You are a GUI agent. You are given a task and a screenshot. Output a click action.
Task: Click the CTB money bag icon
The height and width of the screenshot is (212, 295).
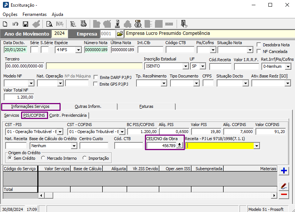138,24
